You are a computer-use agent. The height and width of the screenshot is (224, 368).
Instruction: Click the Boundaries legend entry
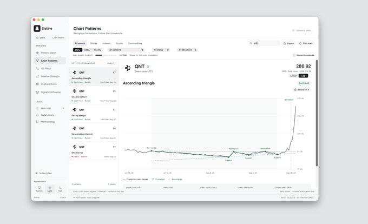175,179
